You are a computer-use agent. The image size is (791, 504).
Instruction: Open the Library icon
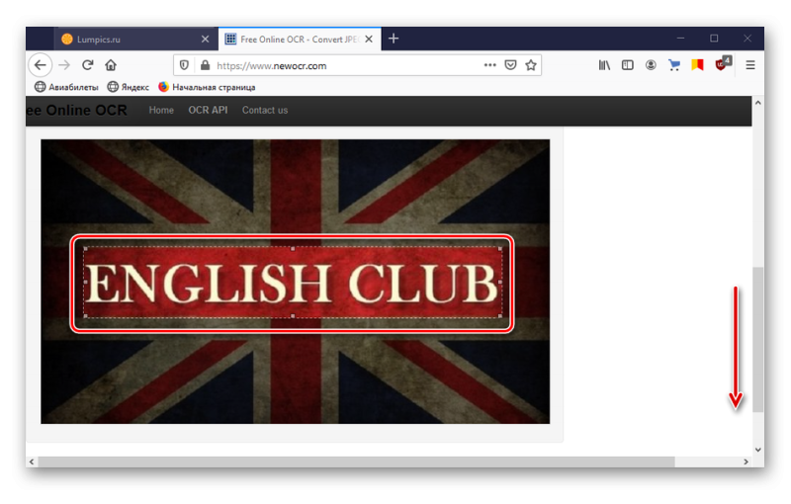tap(604, 65)
